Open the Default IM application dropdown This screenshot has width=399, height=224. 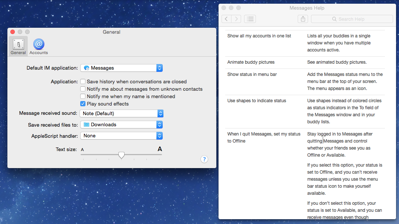pos(121,68)
